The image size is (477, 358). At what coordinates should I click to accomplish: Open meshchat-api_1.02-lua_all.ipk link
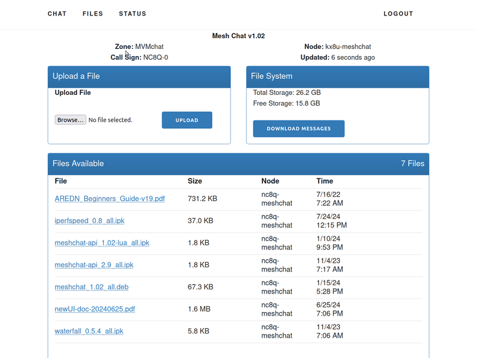(102, 243)
